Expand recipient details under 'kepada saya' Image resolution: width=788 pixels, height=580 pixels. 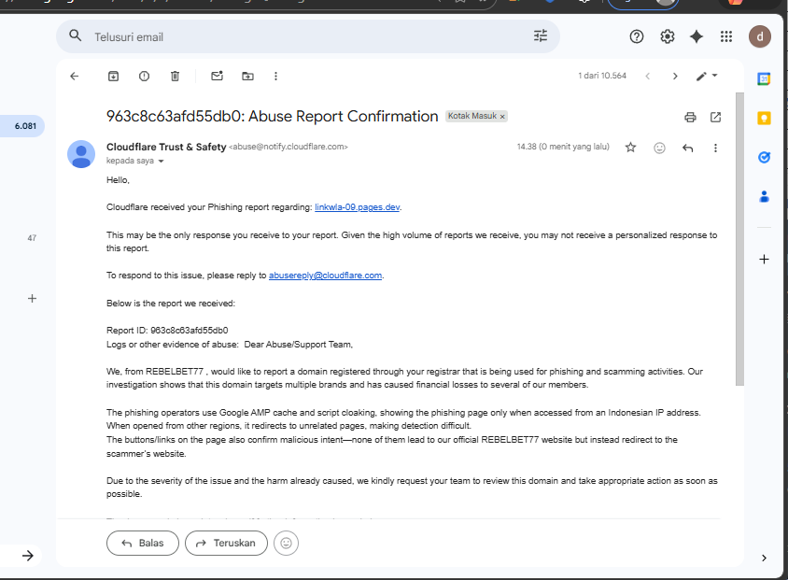(161, 162)
